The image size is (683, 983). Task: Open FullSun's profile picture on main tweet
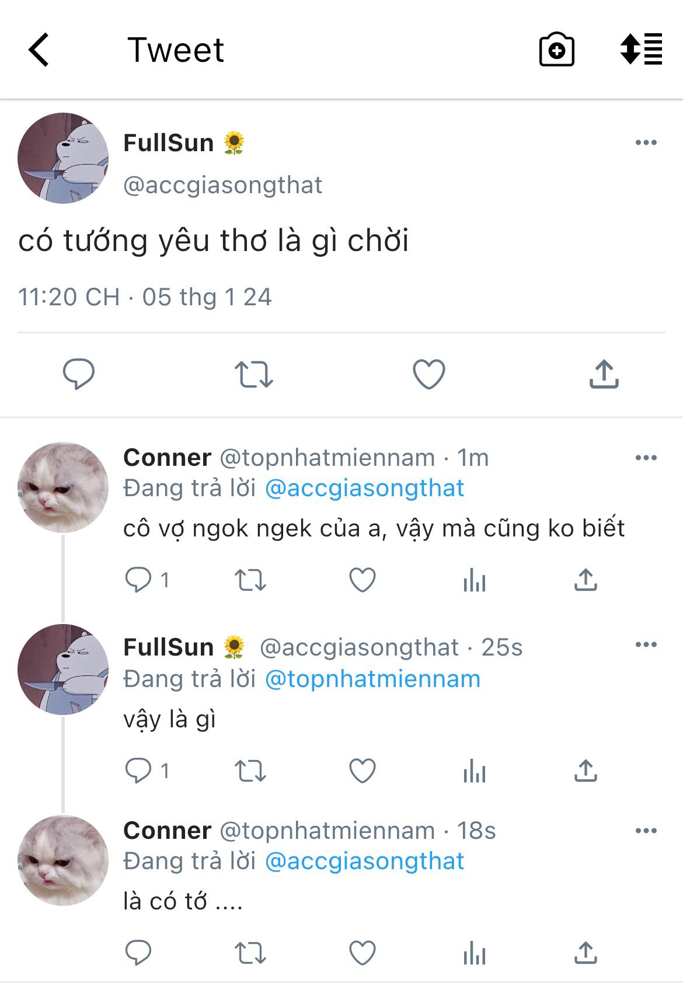click(x=63, y=158)
